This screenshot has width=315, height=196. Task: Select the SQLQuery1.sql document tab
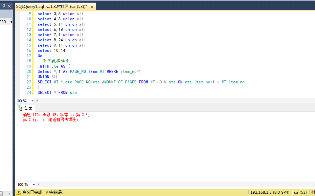click(x=52, y=7)
